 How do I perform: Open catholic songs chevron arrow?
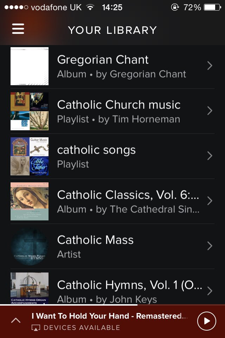[x=210, y=156]
